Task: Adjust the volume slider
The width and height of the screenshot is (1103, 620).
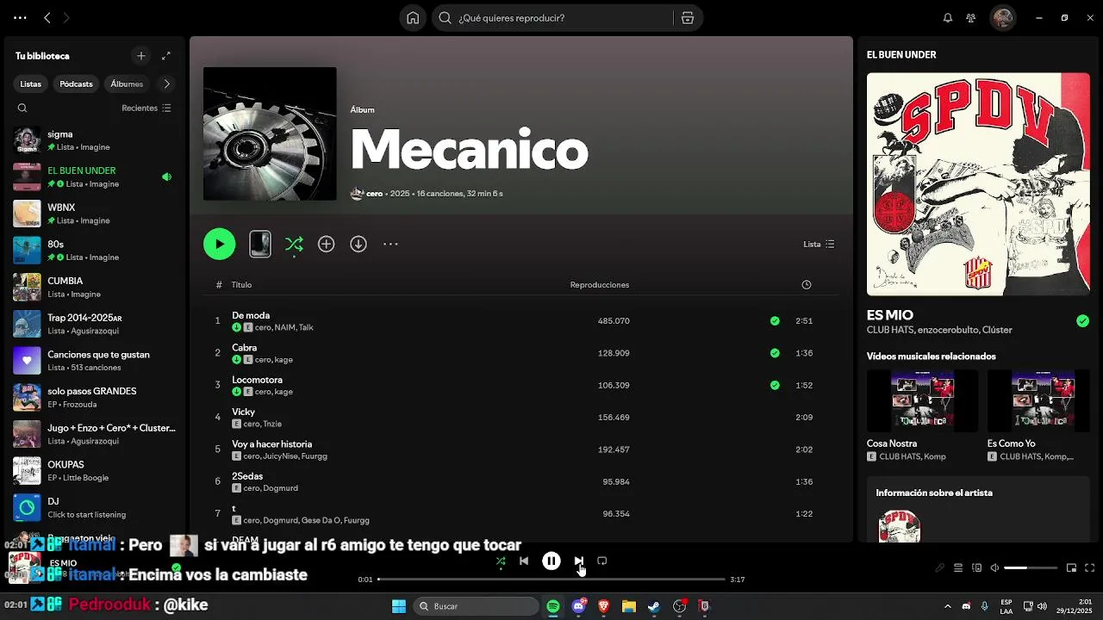Action: coord(1031,568)
